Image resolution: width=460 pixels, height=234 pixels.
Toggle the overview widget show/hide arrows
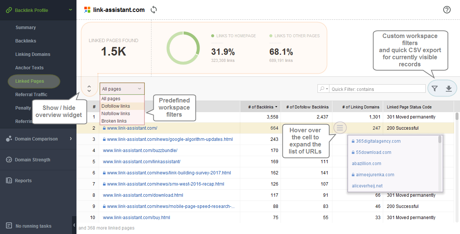point(89,89)
